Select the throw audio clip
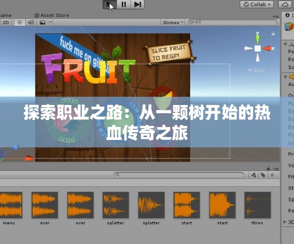The image size is (294, 244). 258,205
